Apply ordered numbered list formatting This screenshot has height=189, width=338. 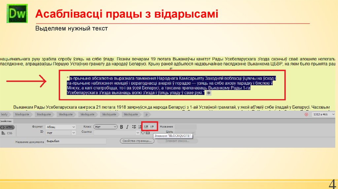140,127
